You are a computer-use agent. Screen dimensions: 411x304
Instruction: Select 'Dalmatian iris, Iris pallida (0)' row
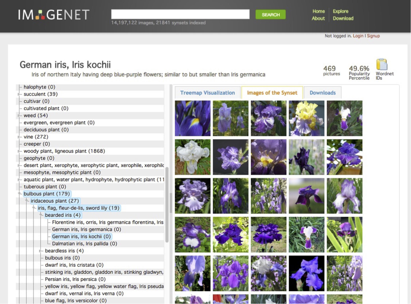point(85,244)
